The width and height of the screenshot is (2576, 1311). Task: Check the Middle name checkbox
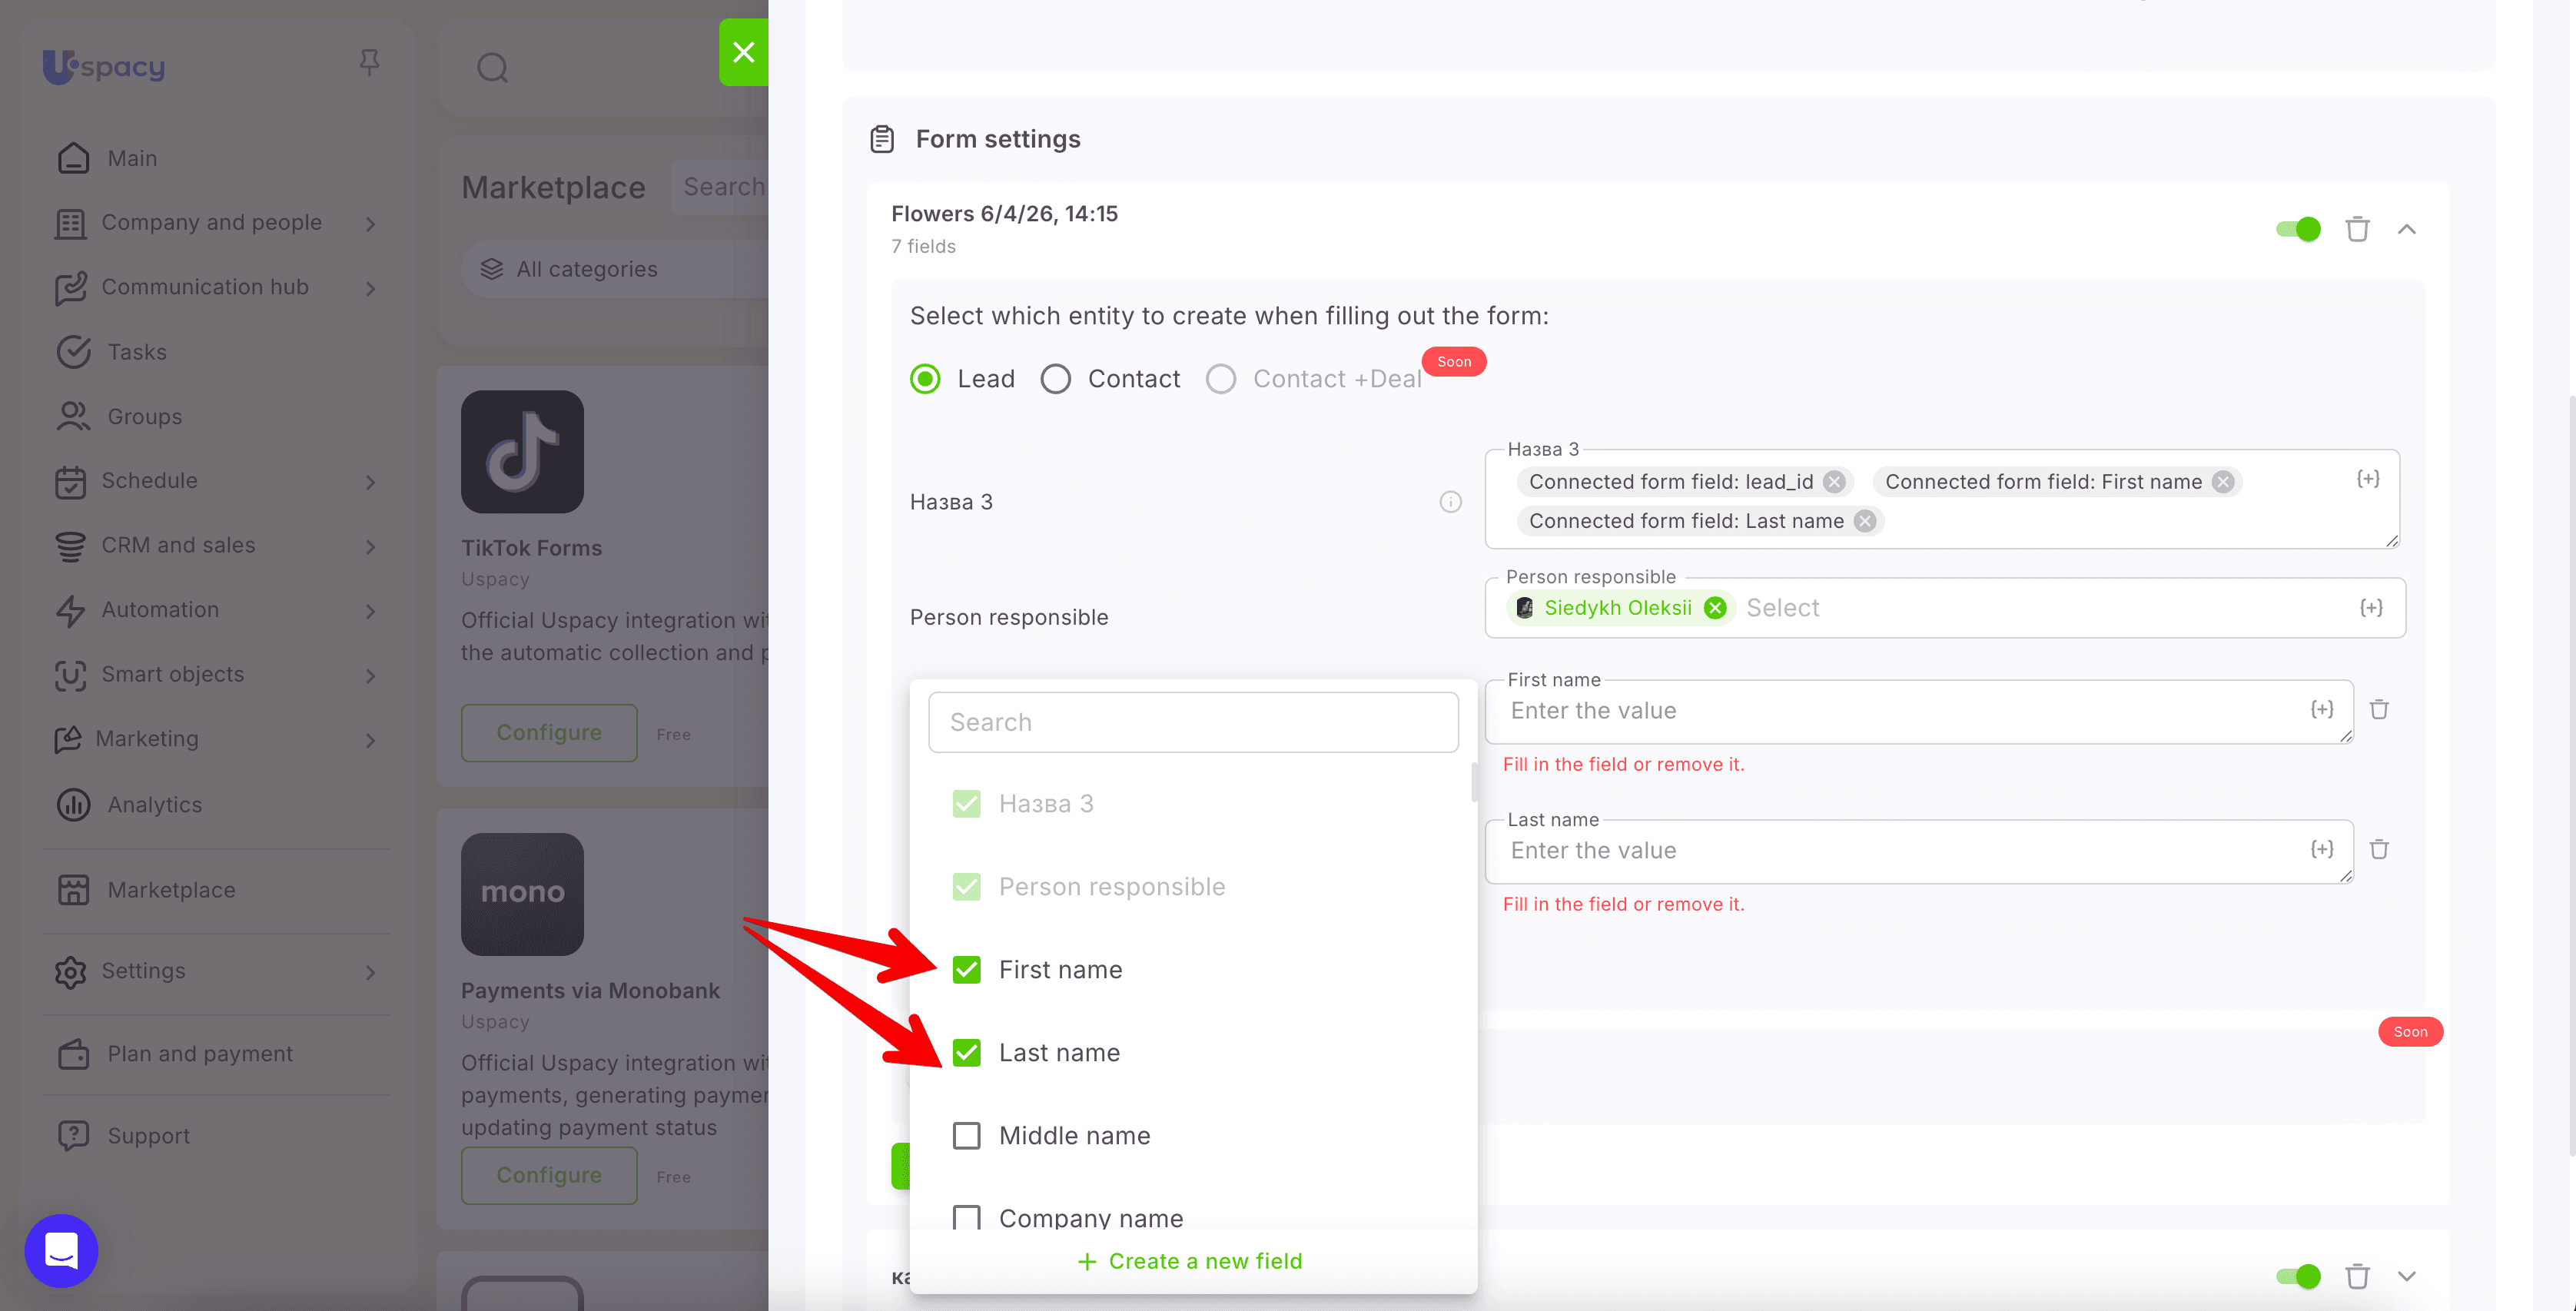966,1136
